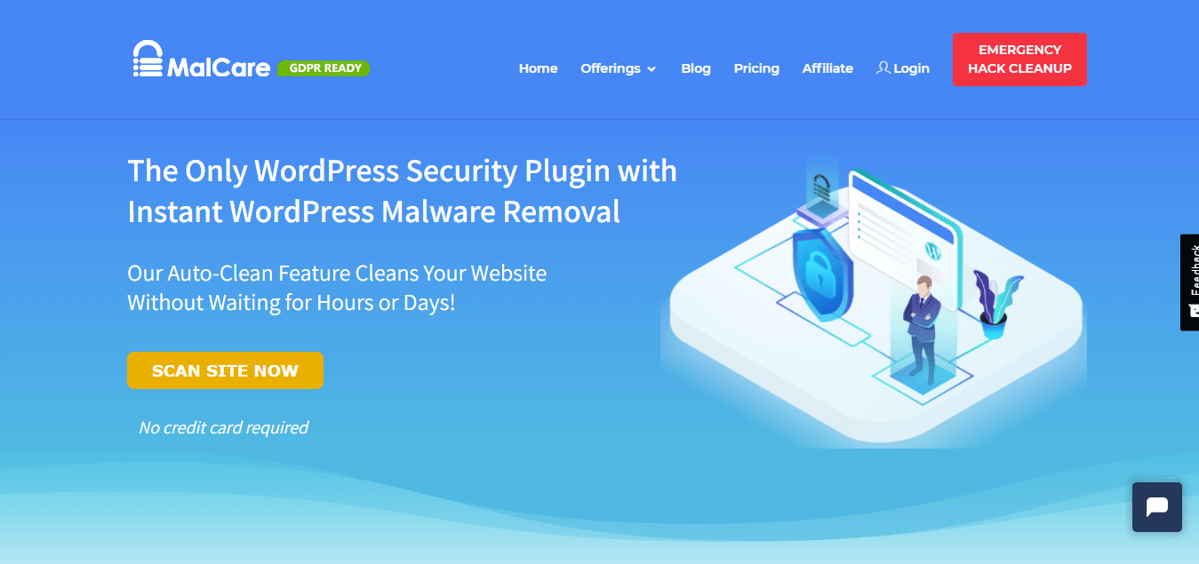Image resolution: width=1199 pixels, height=564 pixels.
Task: Click the Emergency Hack Cleanup button
Action: (x=1019, y=60)
